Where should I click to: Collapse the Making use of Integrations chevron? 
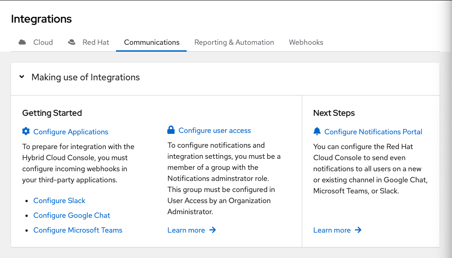[22, 77]
